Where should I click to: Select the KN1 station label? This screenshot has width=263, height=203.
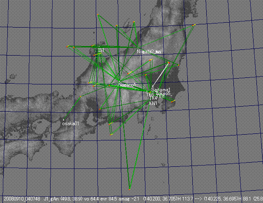tap(153, 103)
